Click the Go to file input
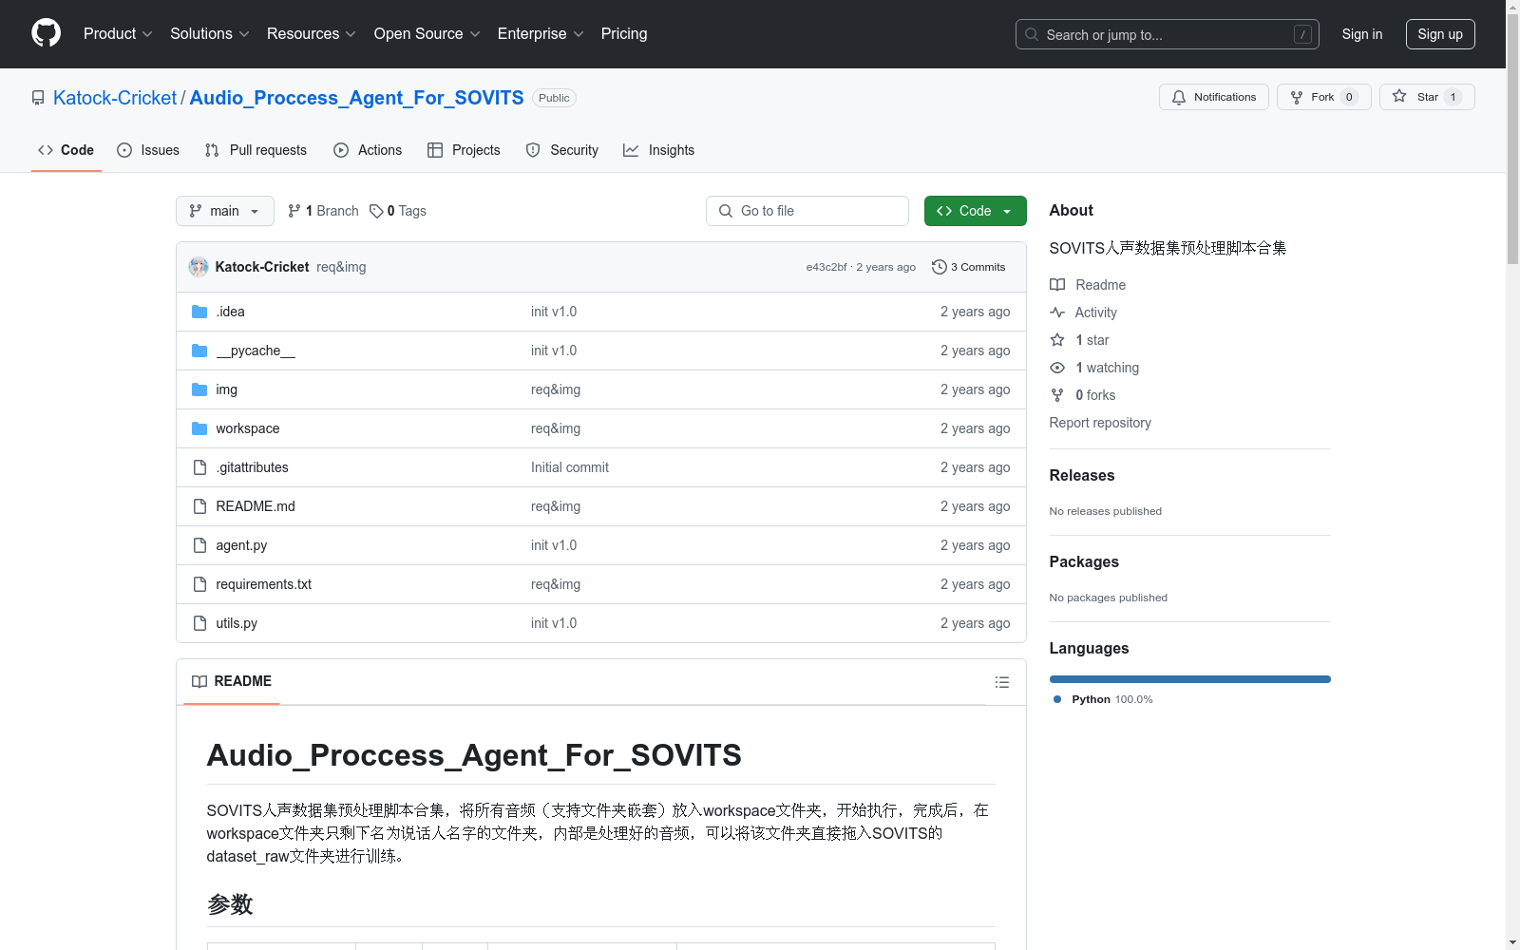 [x=807, y=211]
